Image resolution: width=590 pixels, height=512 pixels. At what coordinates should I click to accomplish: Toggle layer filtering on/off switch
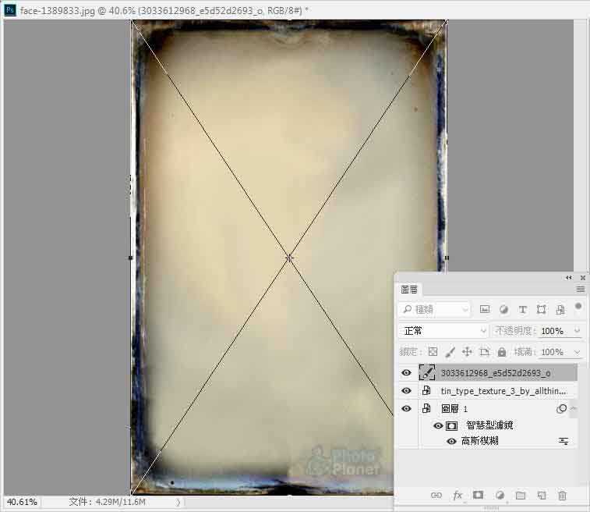point(578,306)
